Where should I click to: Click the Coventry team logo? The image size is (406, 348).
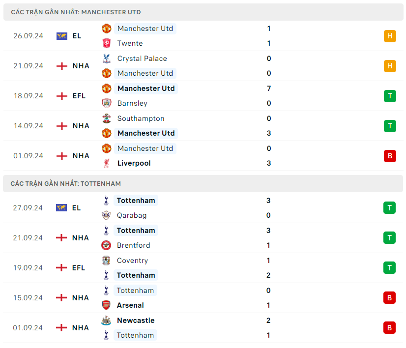(106, 261)
